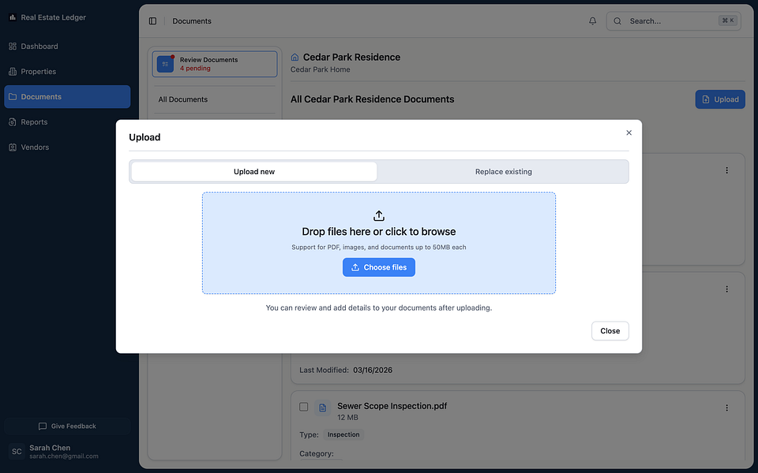
Task: Open the first document card's three-dot menu
Action: 726,170
